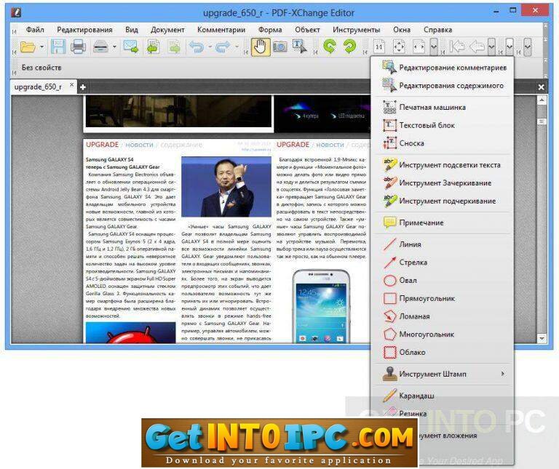Click the Send by email icon
Viewport: 559px width, 469px height.
coord(131,47)
